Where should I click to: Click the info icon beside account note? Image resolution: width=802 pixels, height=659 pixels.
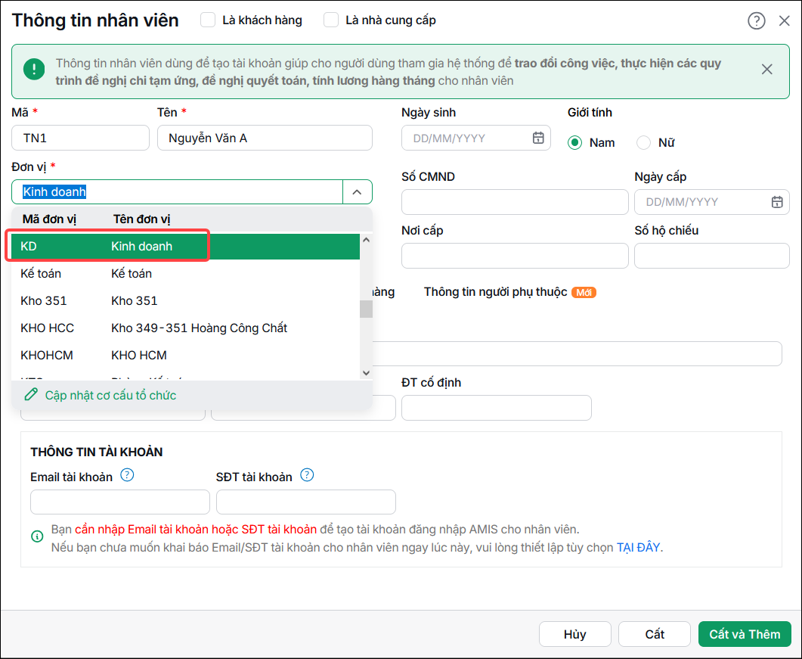(37, 536)
